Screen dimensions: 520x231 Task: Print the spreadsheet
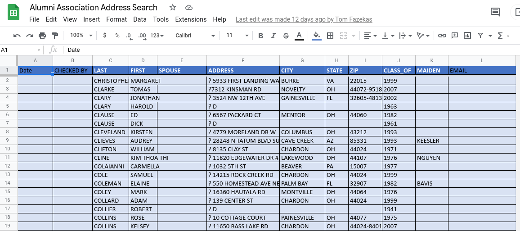point(42,36)
